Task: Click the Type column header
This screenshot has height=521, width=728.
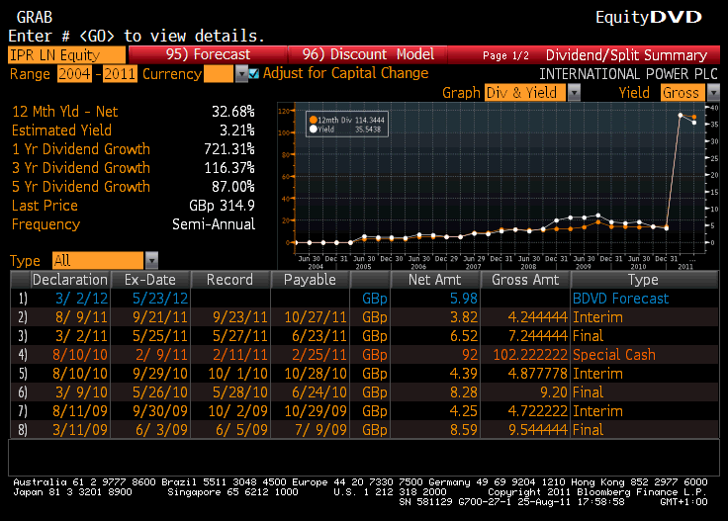Action: coord(644,280)
